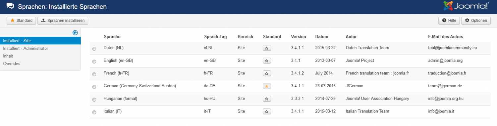Select the Hungarian (formal) radio button
Image resolution: width=497 pixels, height=126 pixels.
click(x=94, y=100)
